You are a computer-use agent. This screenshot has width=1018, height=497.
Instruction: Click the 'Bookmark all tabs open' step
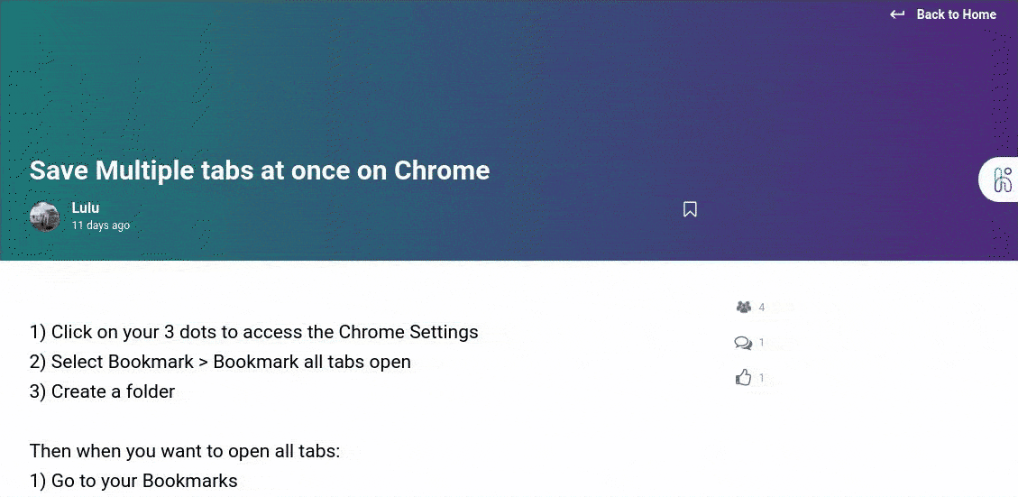coord(221,362)
